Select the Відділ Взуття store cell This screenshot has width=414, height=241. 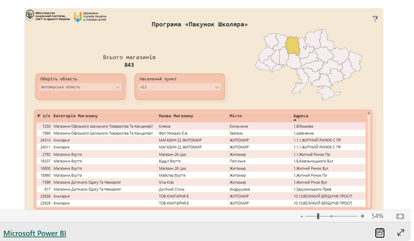[x=193, y=161]
